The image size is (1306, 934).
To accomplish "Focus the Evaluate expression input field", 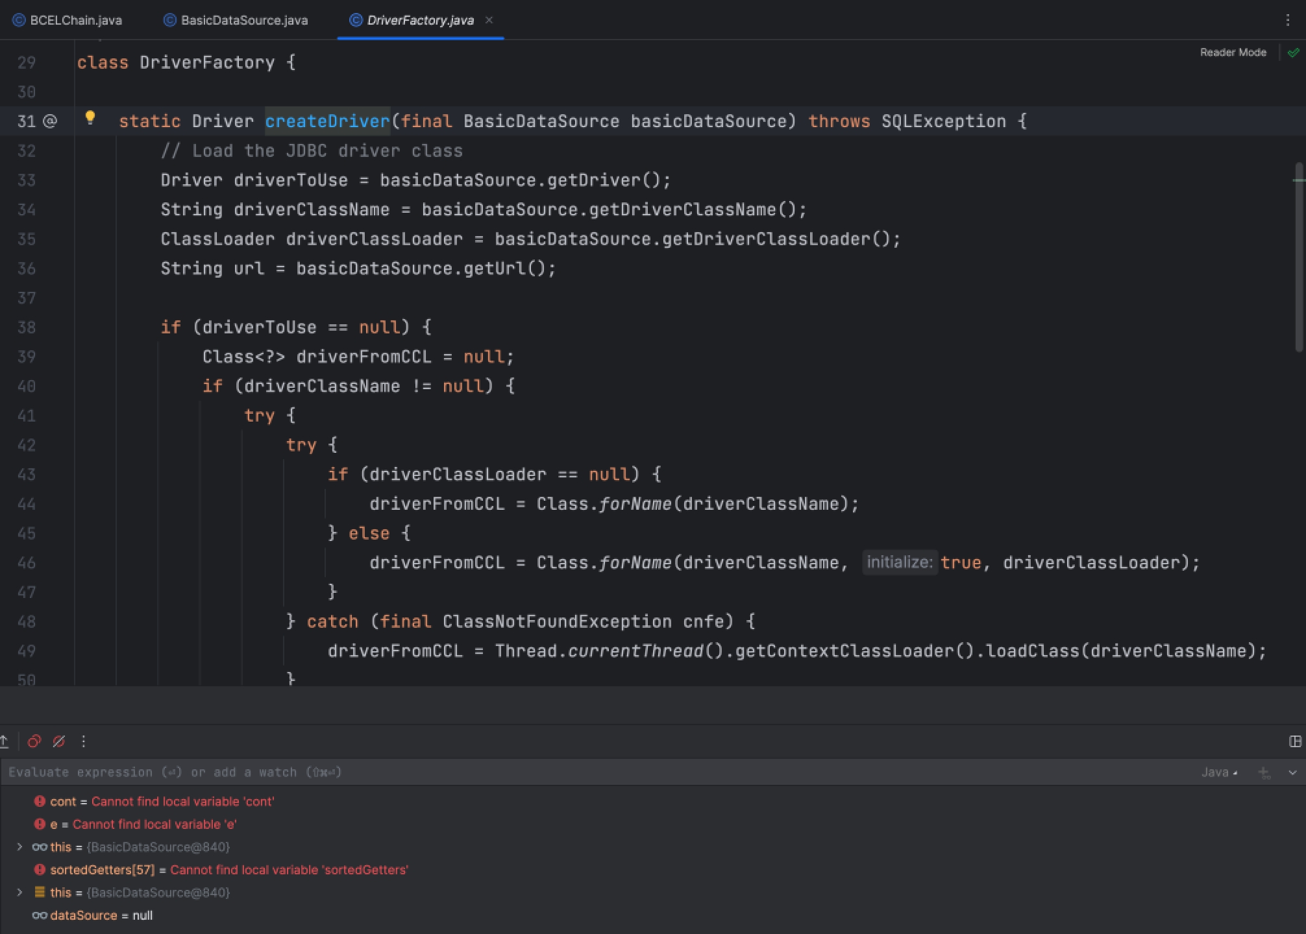I will pos(597,772).
